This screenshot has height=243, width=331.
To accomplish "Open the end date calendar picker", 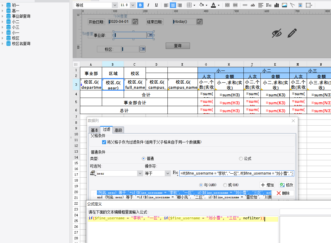I will point(199,22).
